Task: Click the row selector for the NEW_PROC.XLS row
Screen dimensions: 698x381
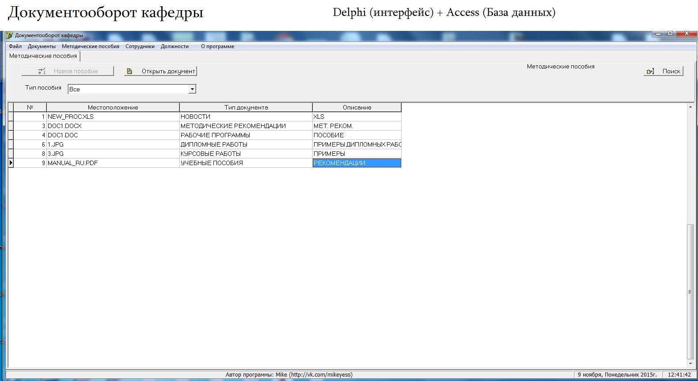Action: tap(11, 117)
